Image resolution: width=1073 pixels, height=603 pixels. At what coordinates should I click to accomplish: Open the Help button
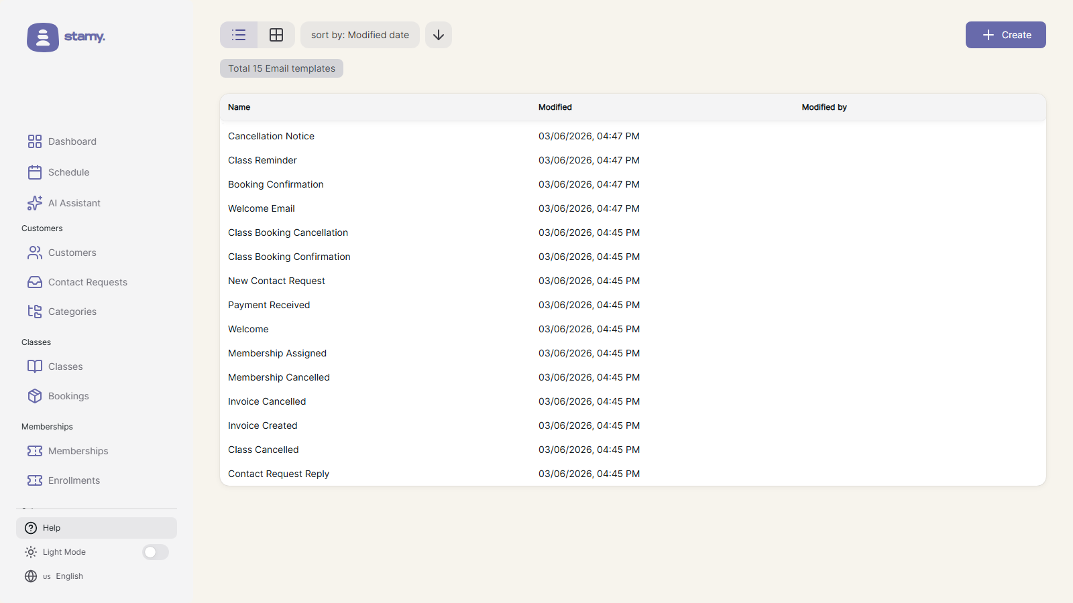pos(97,528)
